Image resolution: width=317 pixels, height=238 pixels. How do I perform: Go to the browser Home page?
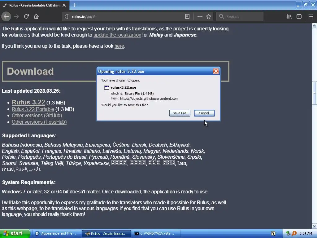(x=36, y=16)
